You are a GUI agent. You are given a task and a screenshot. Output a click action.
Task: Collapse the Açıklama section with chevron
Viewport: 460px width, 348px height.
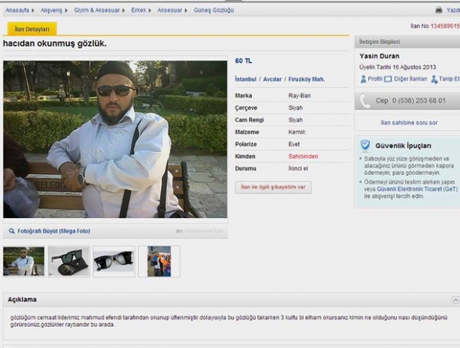click(x=455, y=299)
